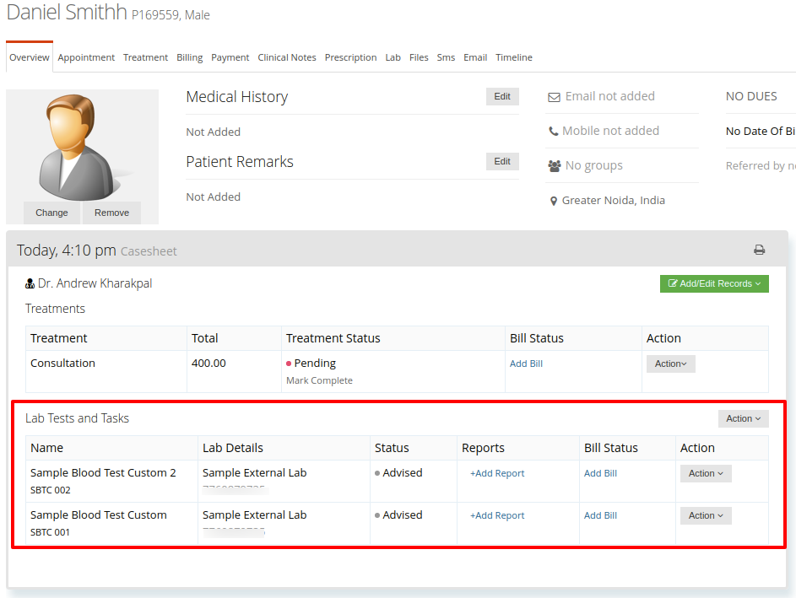Go to the Lab tab
Screen dimensions: 796x598
393,57
